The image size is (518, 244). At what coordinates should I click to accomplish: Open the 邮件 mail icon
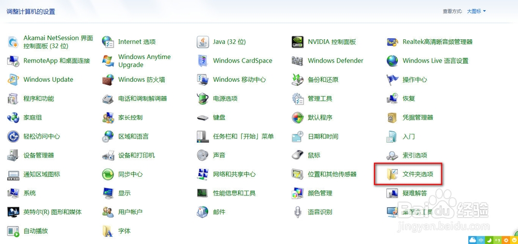pos(203,212)
